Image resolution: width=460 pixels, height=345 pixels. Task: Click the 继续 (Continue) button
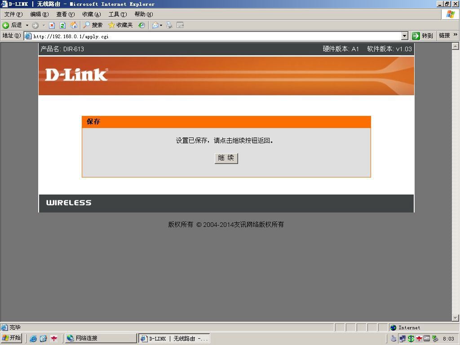226,158
